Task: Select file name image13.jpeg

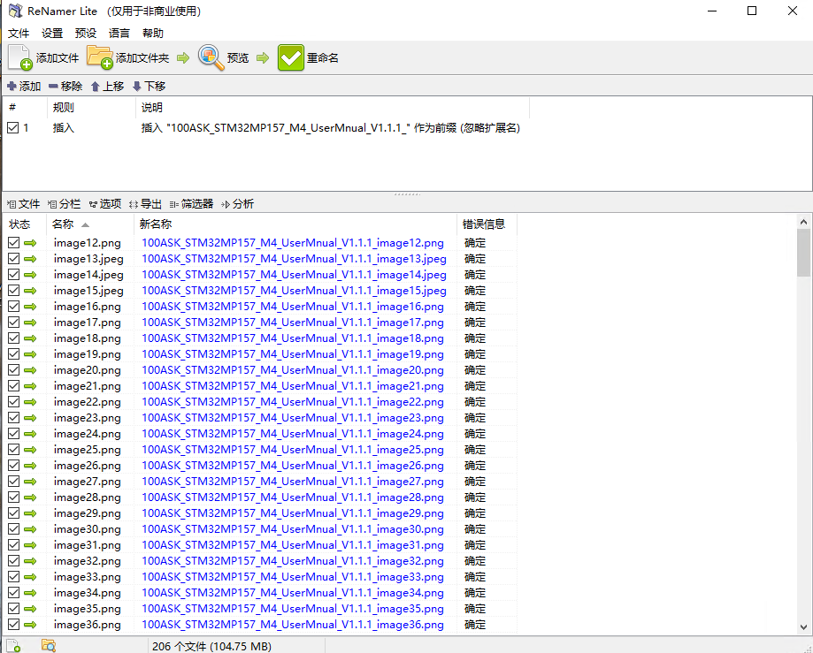Action: pos(88,258)
